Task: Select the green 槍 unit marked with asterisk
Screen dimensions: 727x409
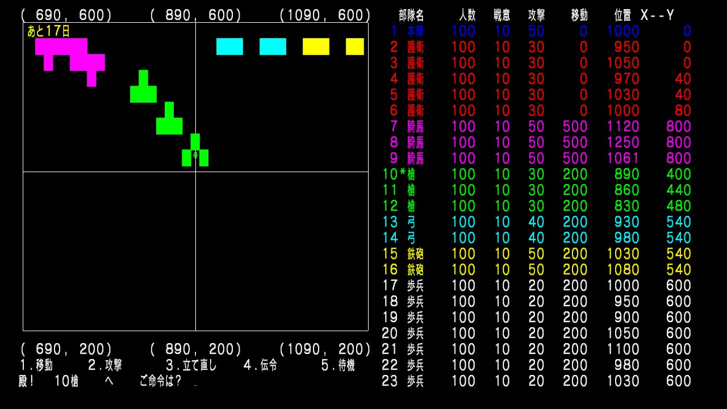Action: [195, 151]
